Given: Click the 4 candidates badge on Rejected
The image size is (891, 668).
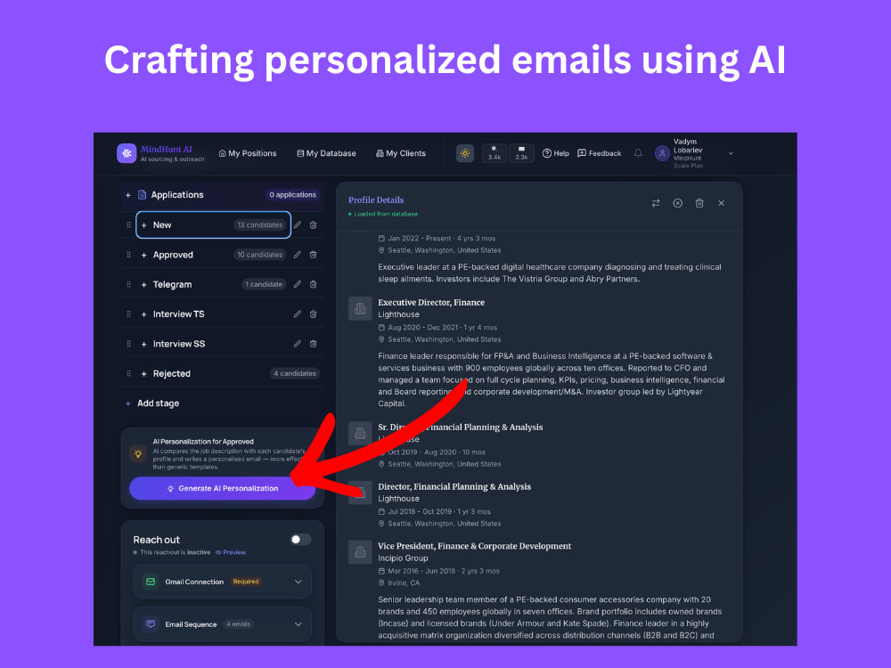Looking at the screenshot, I should click(x=294, y=373).
